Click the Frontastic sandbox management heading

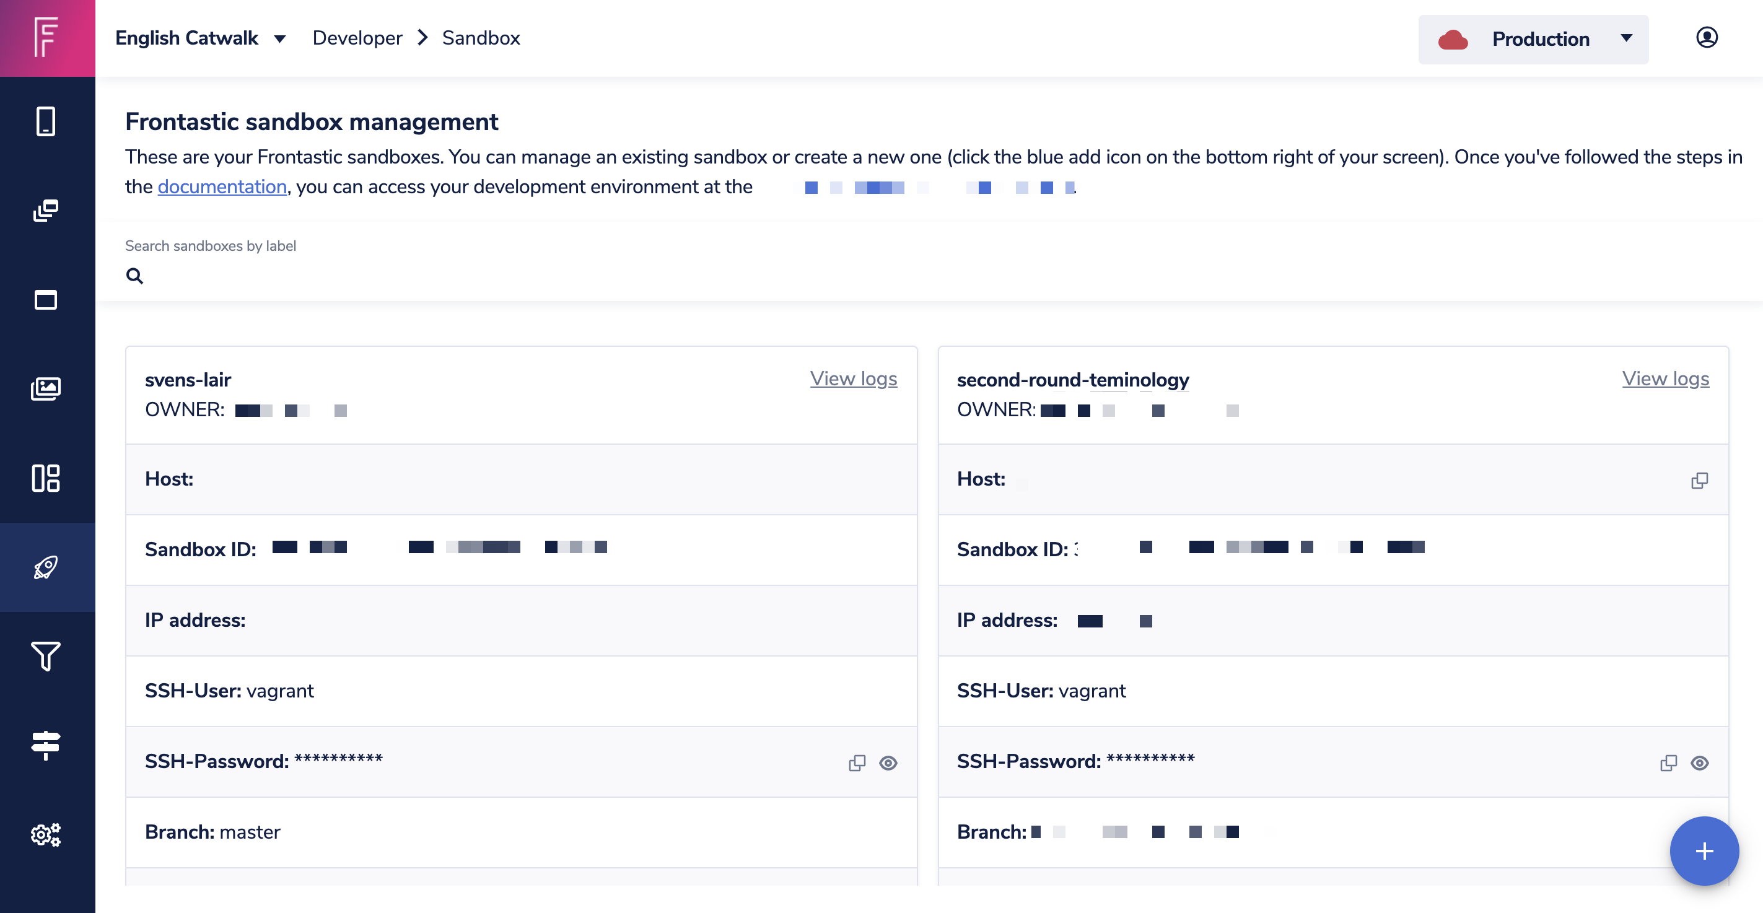pos(312,121)
